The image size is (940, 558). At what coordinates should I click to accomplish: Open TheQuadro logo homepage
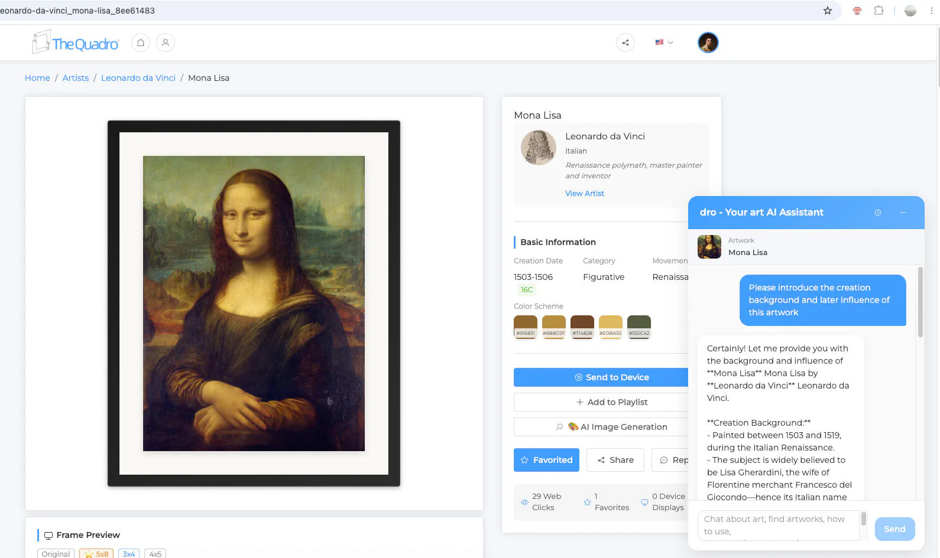click(75, 43)
